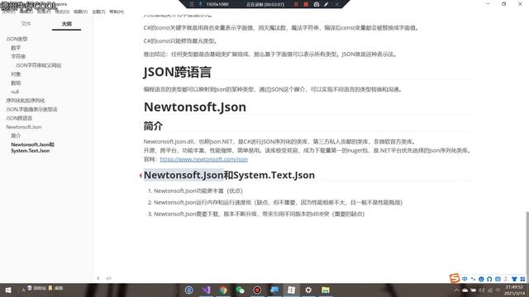Image resolution: width=529 pixels, height=297 pixels.
Task: Select Newtonsoft.Json和System.Text.Json outline entry
Action: [32, 148]
